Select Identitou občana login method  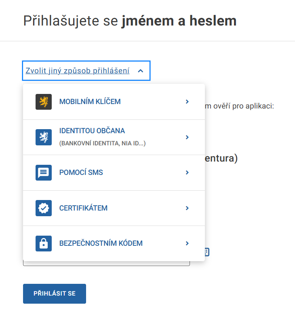click(x=92, y=131)
